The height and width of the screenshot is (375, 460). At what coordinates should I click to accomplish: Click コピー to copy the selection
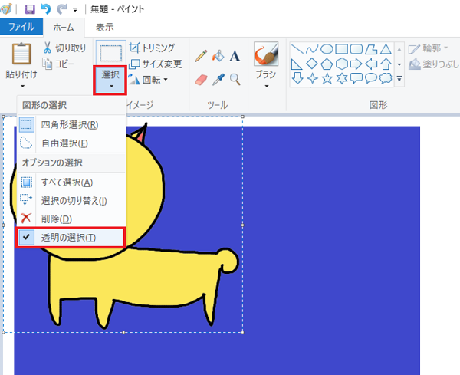58,64
